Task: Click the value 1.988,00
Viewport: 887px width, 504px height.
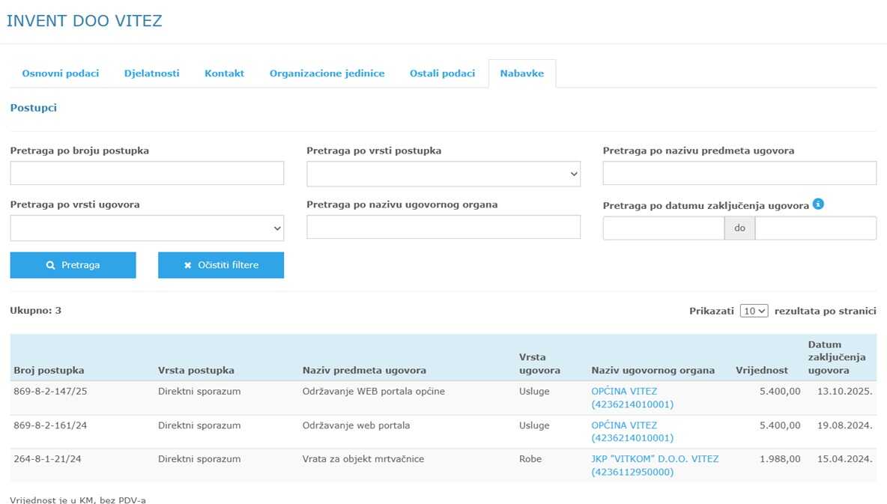Action: coord(780,459)
